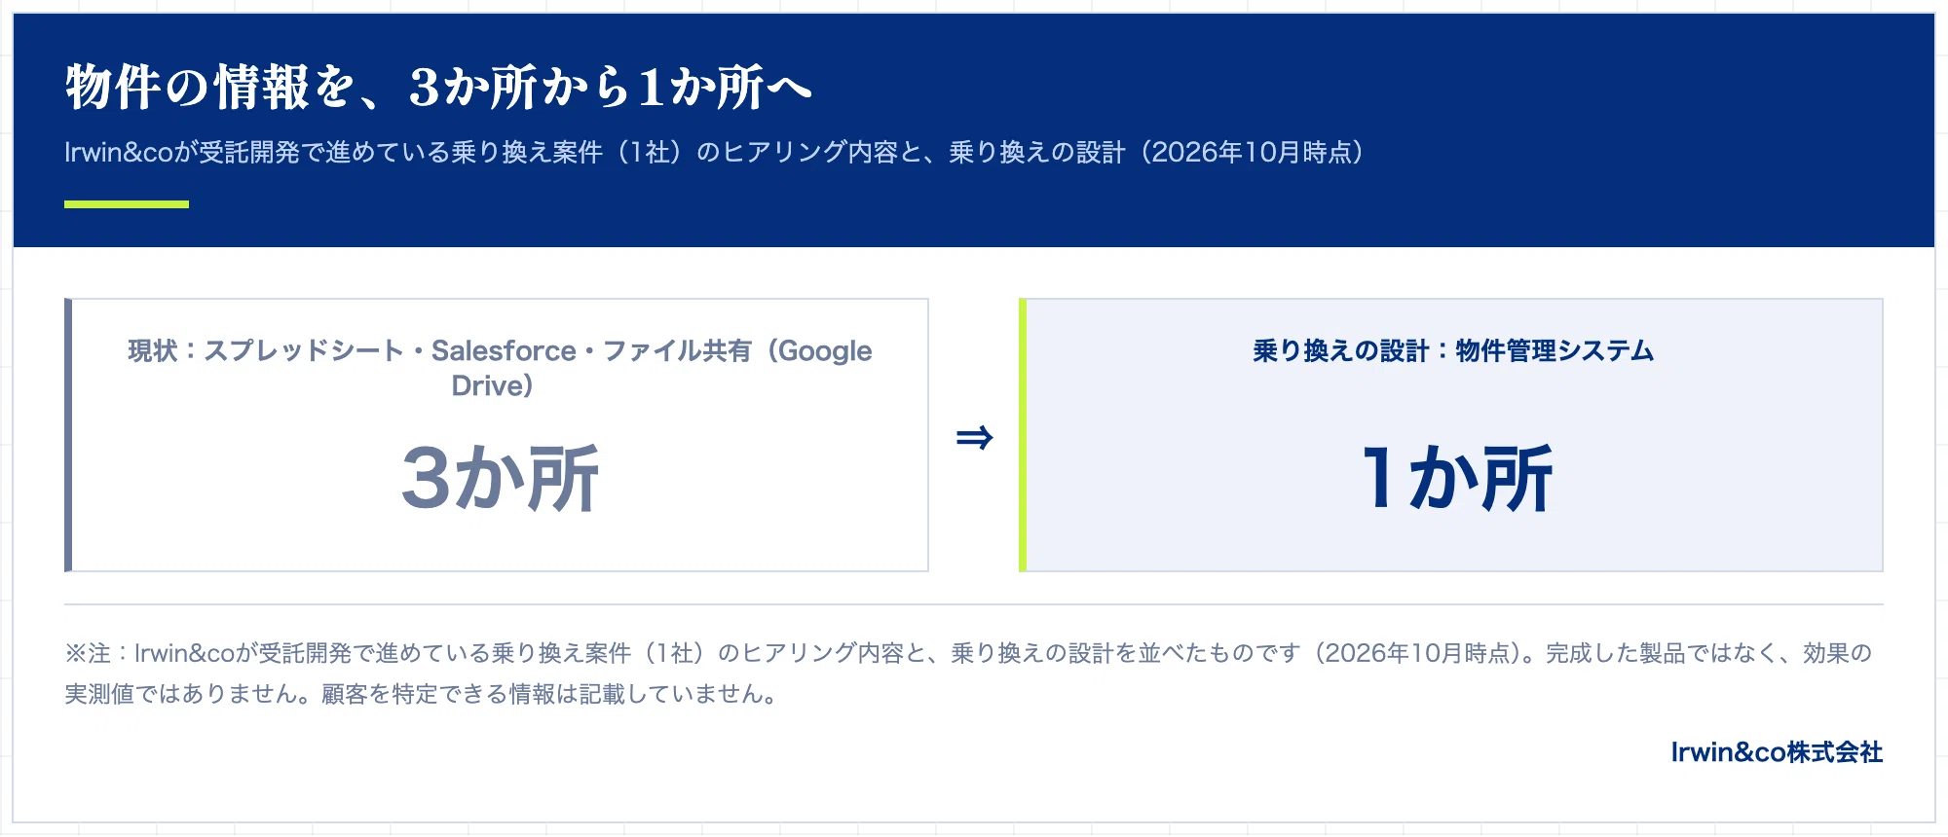Click 現状 at start of left card label
1948x837 pixels.
click(x=153, y=350)
